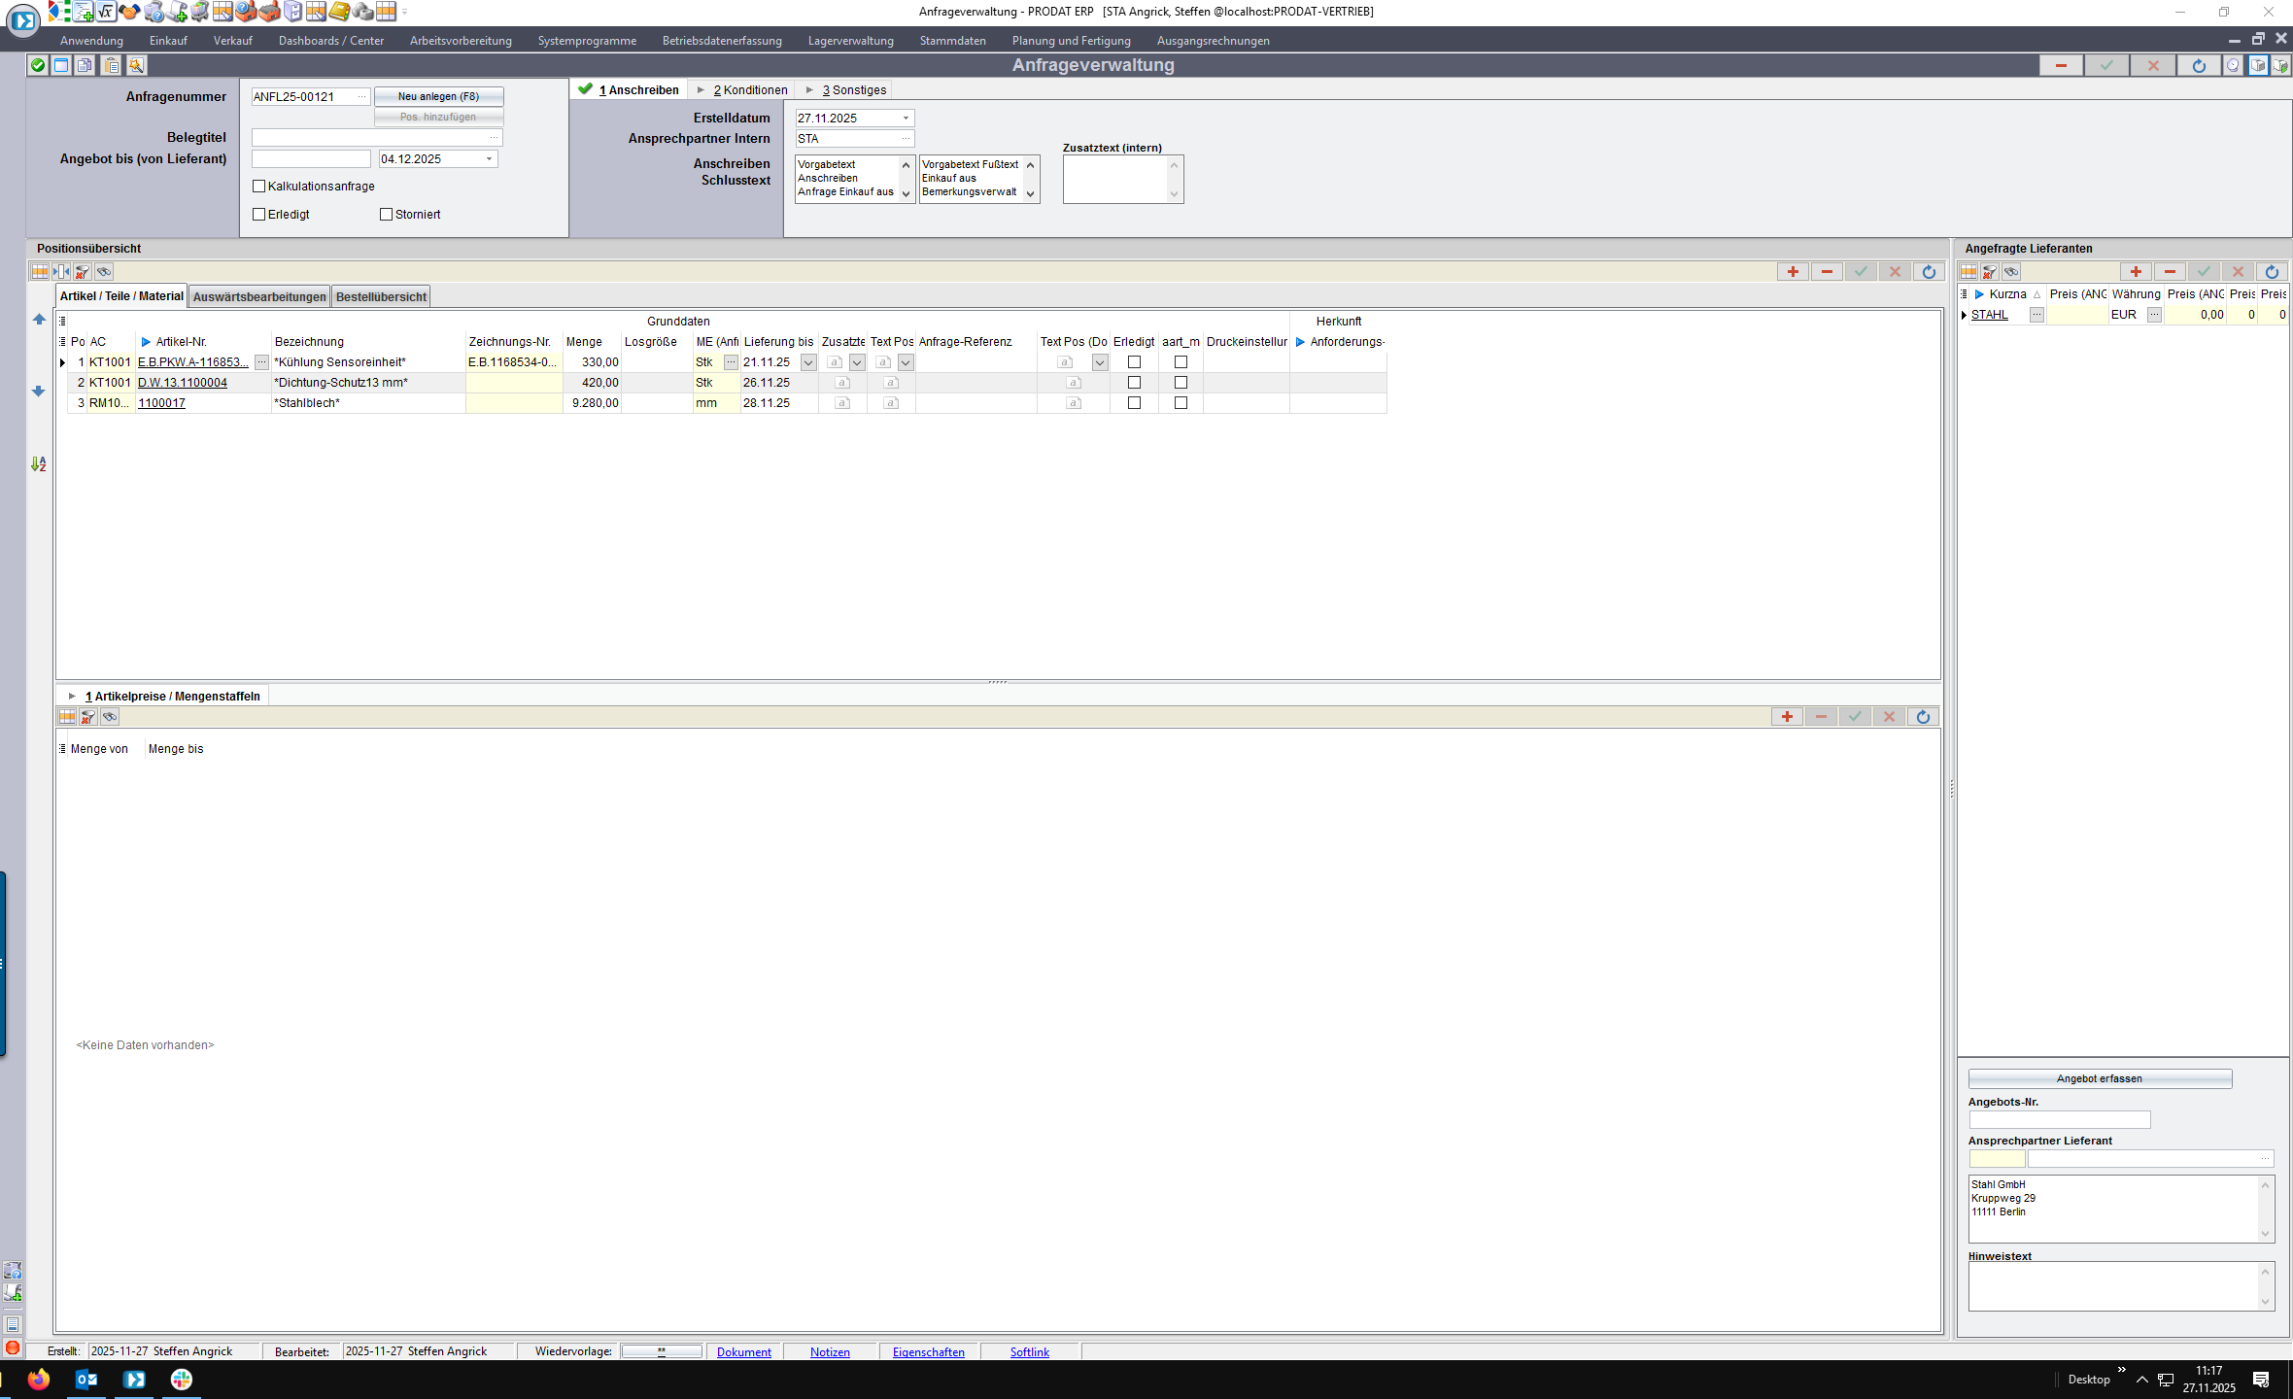Refresh the Angefragte Lieferanten list

click(x=2271, y=272)
